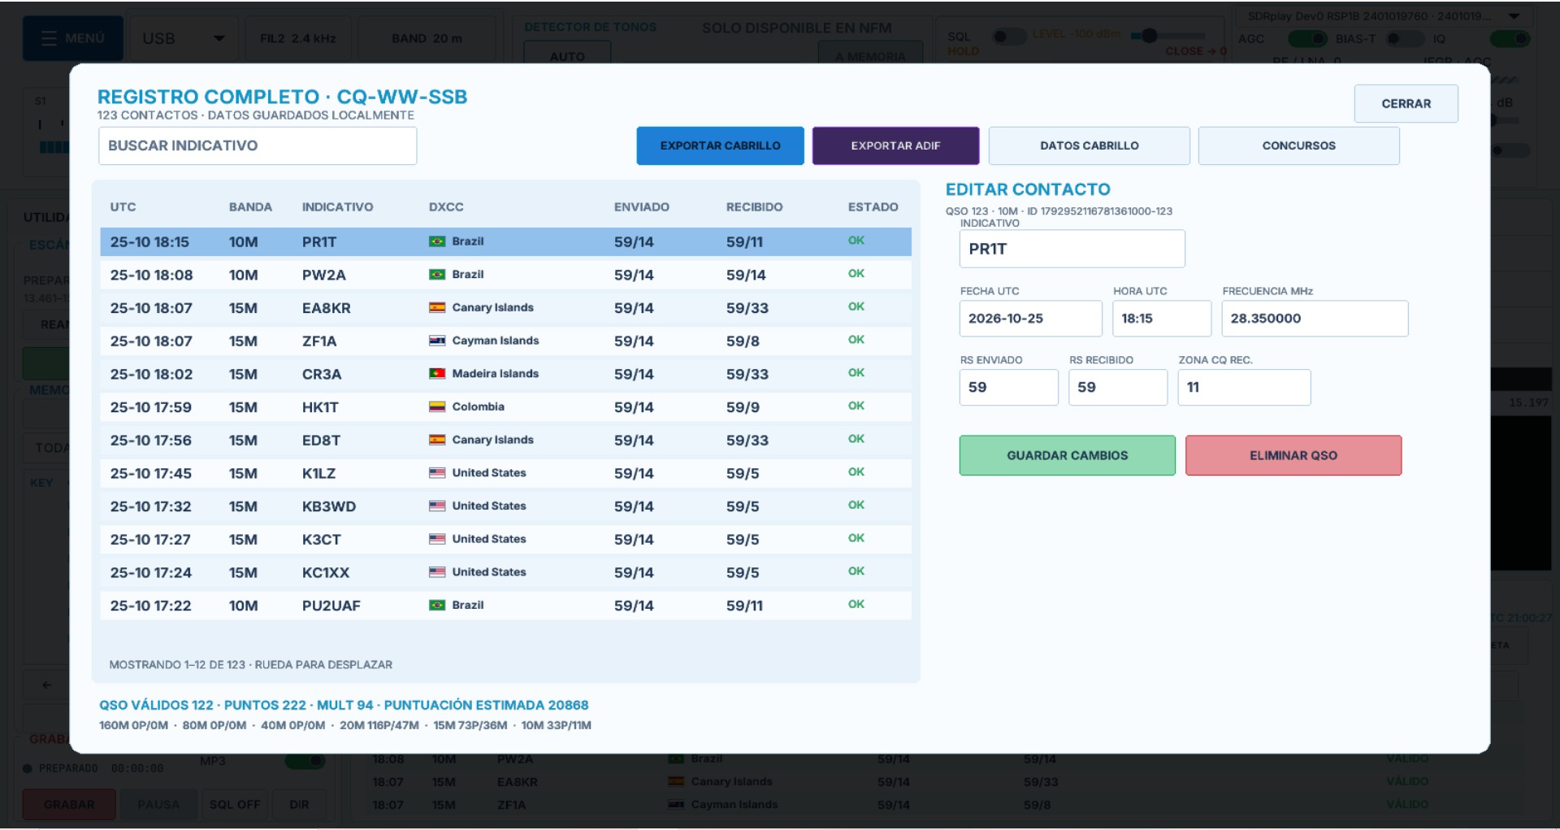1560x830 pixels.
Task: Focus the BUSCAR INDICATIVO search field
Action: (258, 146)
